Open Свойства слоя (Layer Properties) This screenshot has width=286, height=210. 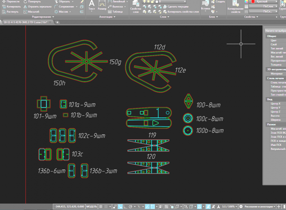point(135,7)
